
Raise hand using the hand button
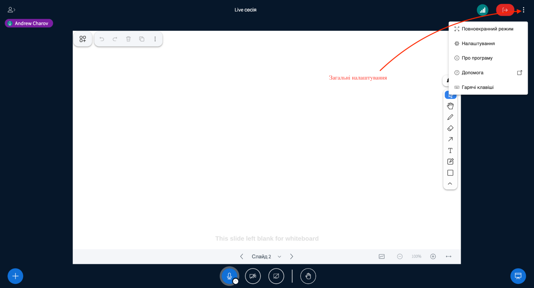tap(308, 276)
